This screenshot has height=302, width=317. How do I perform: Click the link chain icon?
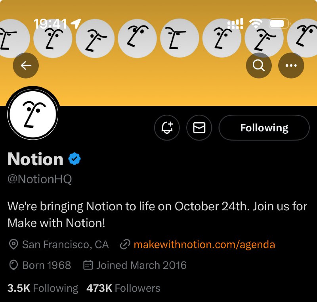click(125, 244)
